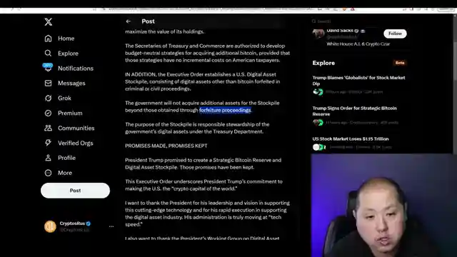Open 'US Stock Market Loses $1.15 Trillion' story
Screen dimensions: 457x257
[x=351, y=139]
